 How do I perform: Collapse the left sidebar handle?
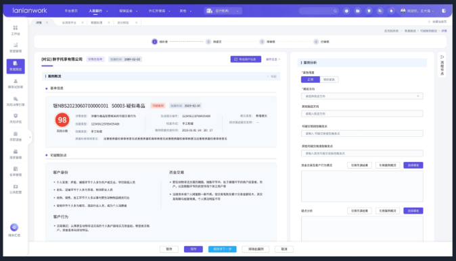(x=30, y=137)
